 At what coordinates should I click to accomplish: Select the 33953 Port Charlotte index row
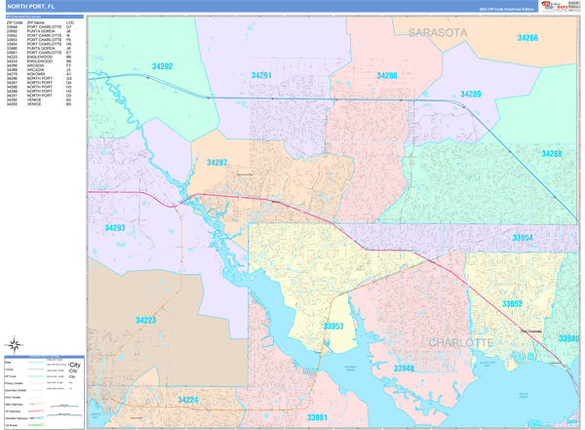click(40, 40)
